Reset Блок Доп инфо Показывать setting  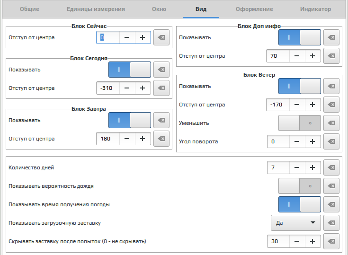click(x=331, y=37)
